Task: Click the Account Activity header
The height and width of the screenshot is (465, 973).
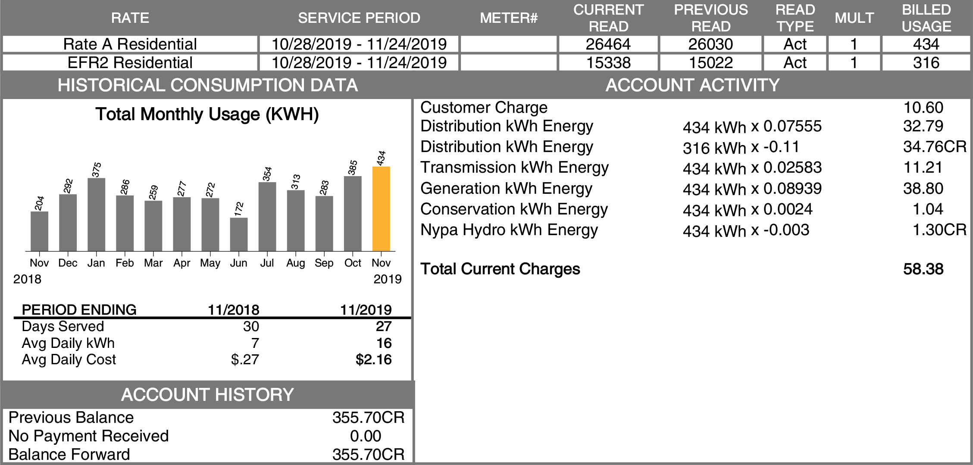Action: [x=692, y=85]
